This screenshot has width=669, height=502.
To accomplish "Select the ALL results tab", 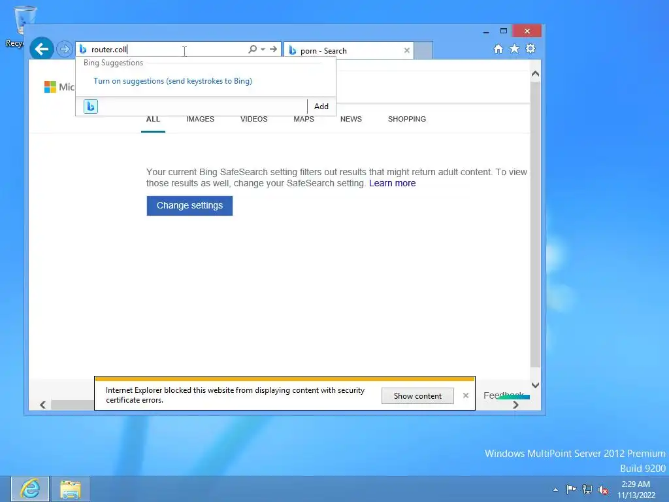I will pos(153,119).
